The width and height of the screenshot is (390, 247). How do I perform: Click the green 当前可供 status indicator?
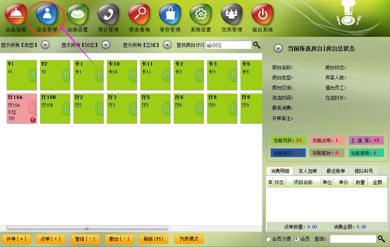point(288,141)
